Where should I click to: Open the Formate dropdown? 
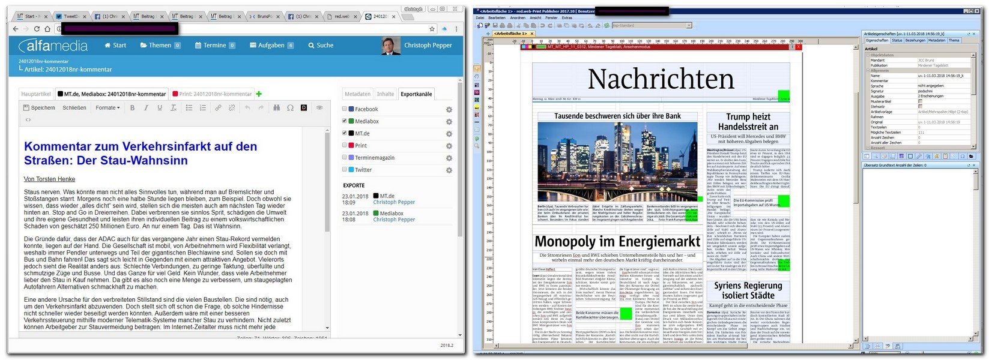click(x=107, y=108)
